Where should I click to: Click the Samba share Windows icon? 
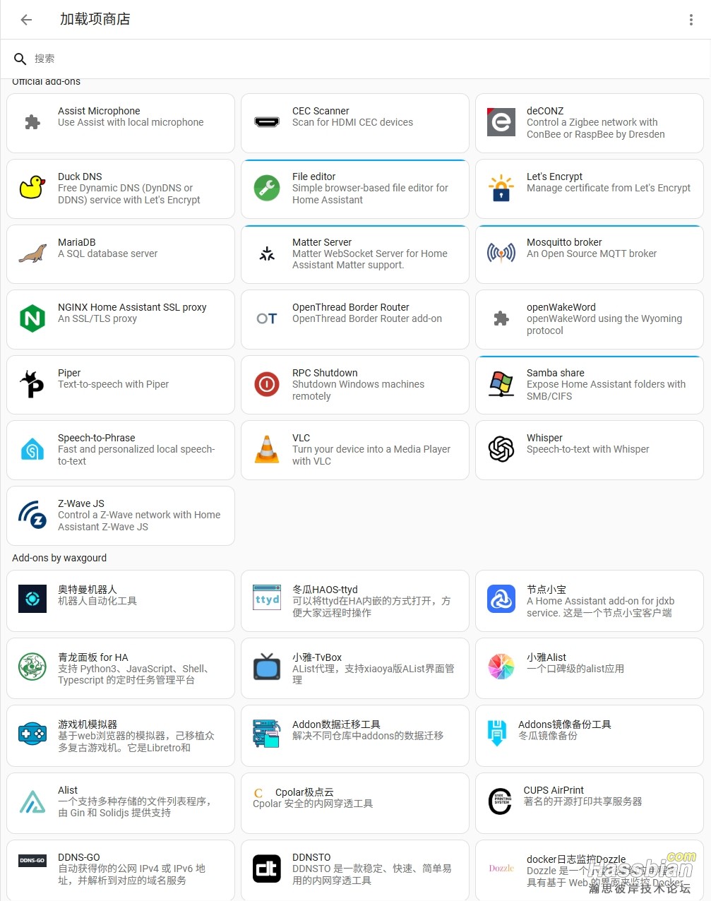pyautogui.click(x=501, y=384)
